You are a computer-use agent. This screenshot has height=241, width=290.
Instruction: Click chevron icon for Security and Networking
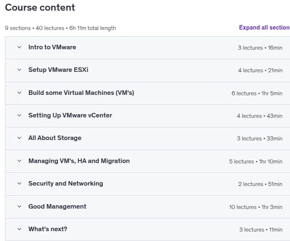pyautogui.click(x=19, y=184)
